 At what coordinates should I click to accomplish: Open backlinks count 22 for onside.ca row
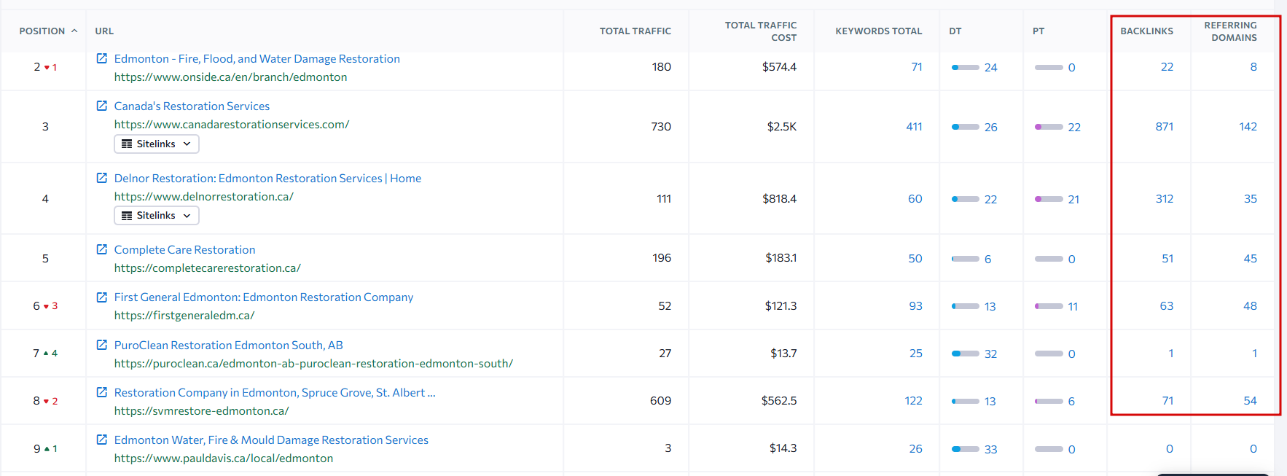click(1167, 66)
